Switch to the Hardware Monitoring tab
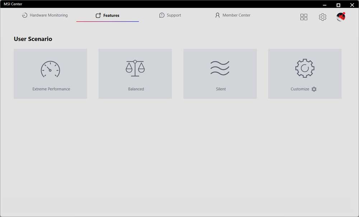Viewport: 359px width, 217px height. click(48, 15)
